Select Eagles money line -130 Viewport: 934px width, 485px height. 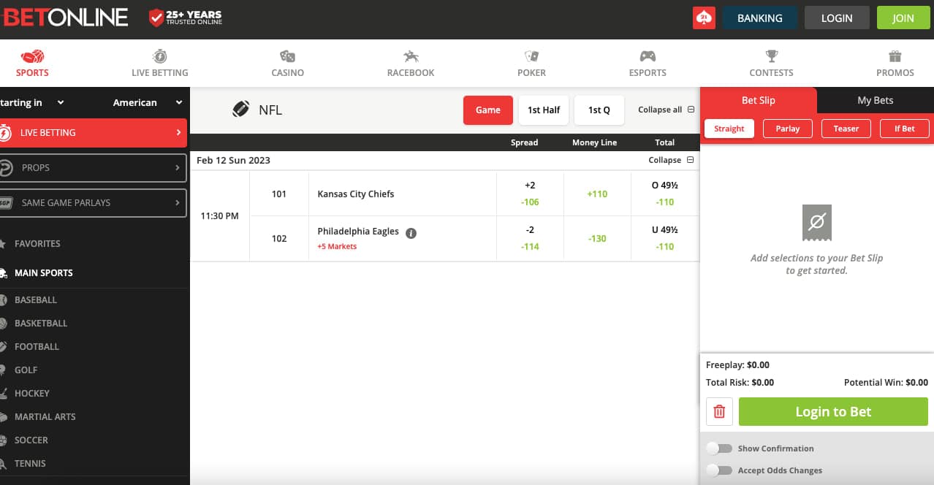pos(597,238)
